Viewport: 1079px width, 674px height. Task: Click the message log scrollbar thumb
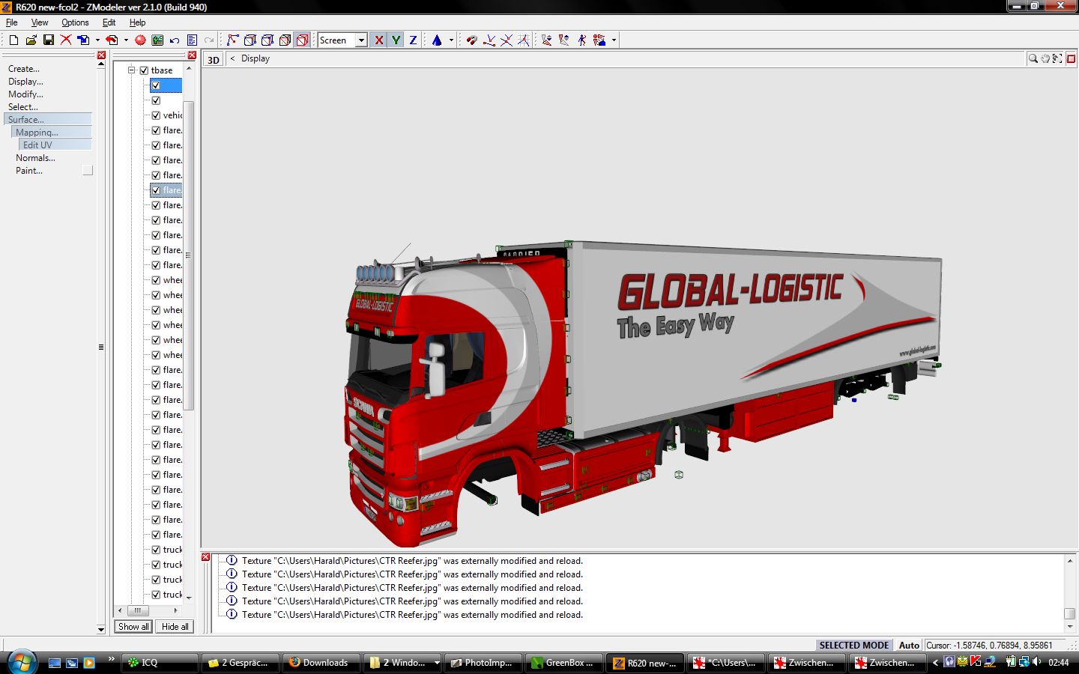click(x=1070, y=614)
